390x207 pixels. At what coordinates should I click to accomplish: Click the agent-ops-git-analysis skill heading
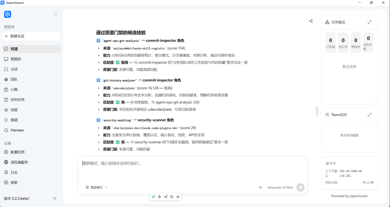(140, 41)
